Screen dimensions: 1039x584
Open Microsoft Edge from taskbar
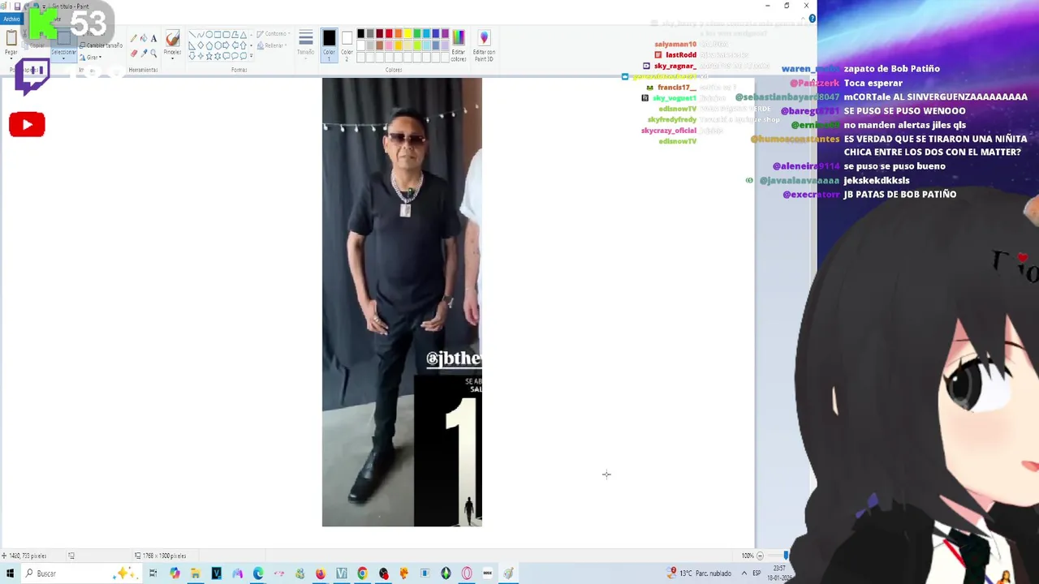click(258, 573)
